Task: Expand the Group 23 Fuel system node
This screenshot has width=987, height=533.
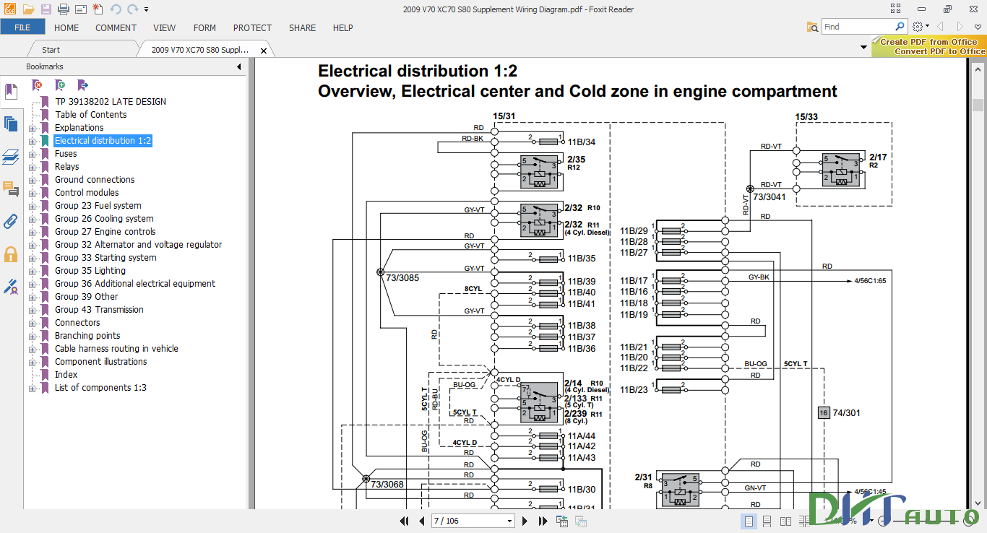Action: tap(32, 206)
